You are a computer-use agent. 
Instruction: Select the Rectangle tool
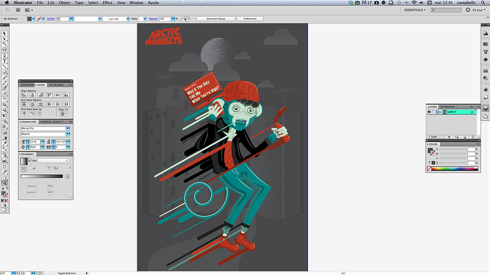[4, 72]
